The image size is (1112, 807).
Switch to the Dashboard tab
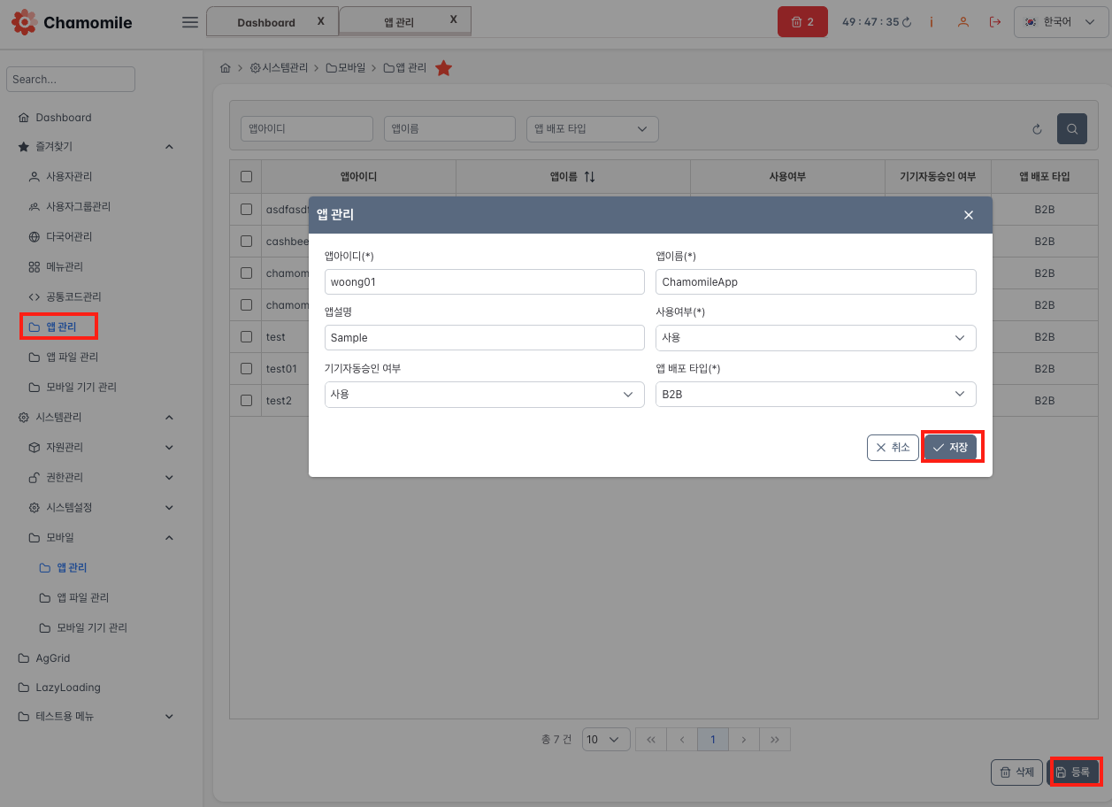265,22
